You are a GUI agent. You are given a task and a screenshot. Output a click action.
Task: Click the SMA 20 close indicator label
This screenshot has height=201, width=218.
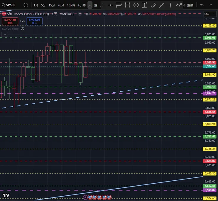click(x=10, y=29)
